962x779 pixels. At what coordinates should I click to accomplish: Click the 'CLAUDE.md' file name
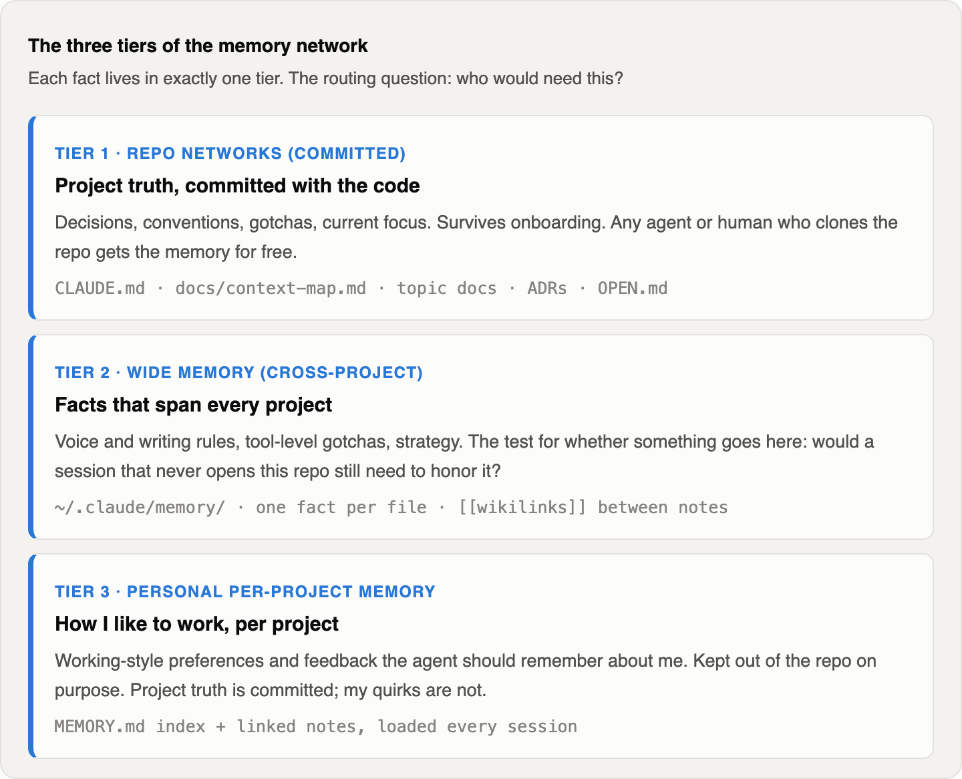[x=100, y=288]
